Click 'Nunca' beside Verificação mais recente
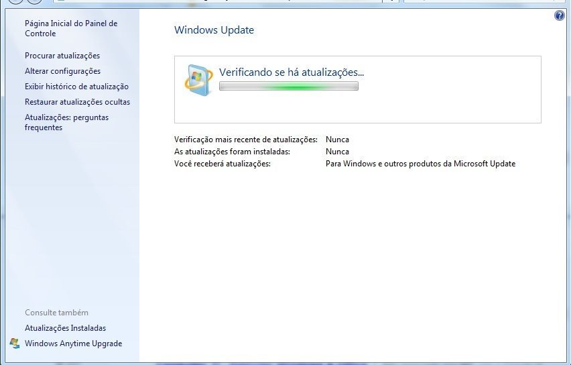571x365 pixels. pos(337,140)
